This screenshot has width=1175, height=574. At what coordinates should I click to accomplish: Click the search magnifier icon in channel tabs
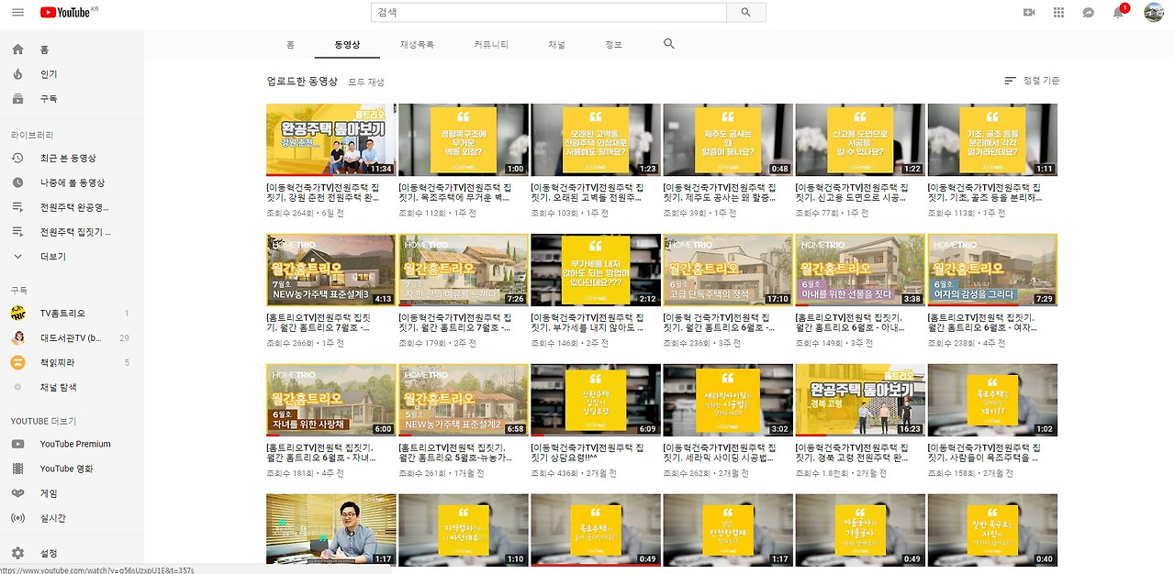[x=668, y=43]
